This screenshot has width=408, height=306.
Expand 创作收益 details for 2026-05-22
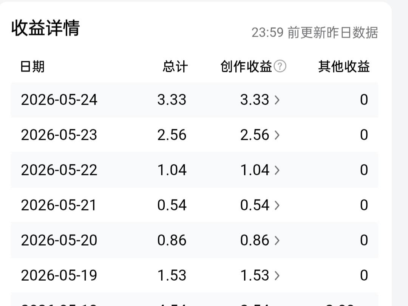pos(277,170)
